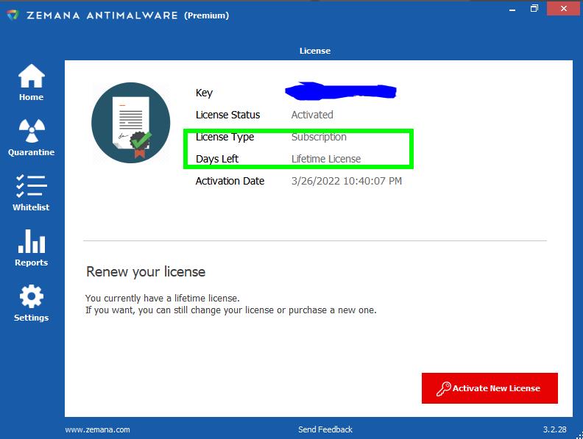The image size is (583, 439).
Task: Click the Zemana shield logo icon
Action: [13, 15]
